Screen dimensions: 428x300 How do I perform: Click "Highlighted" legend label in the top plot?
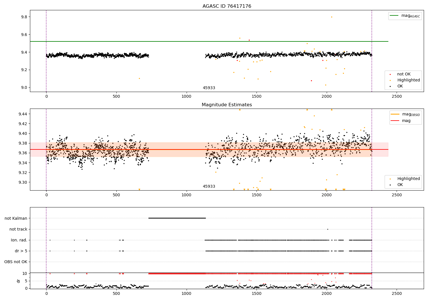[x=409, y=80]
